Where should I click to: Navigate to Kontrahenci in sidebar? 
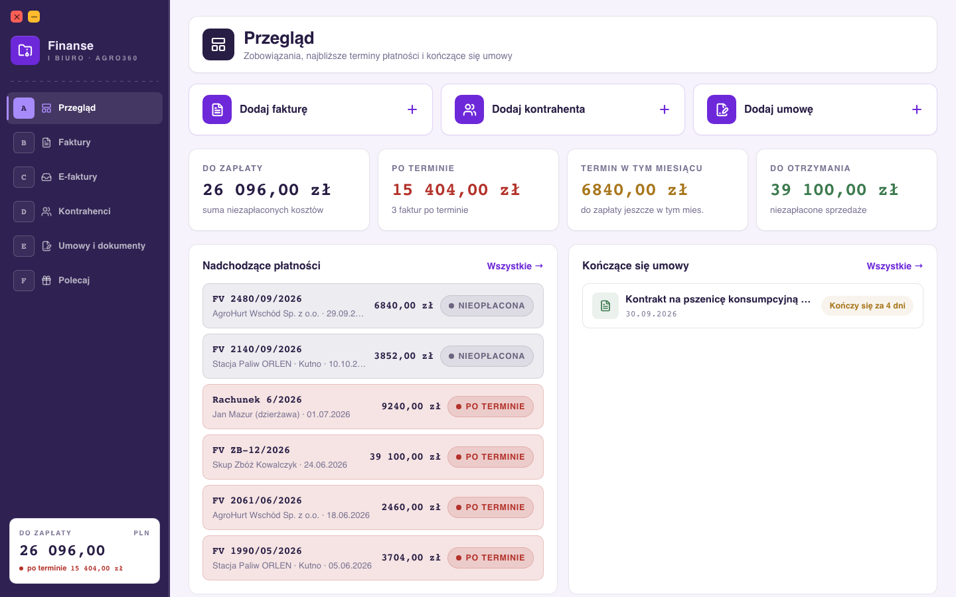85,212
